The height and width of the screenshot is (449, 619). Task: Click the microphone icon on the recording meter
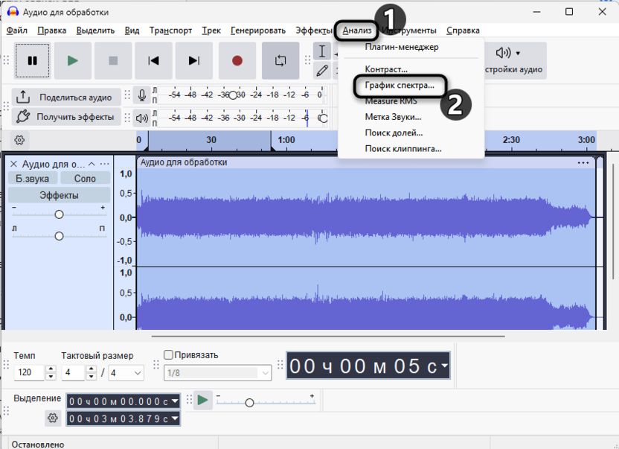142,95
